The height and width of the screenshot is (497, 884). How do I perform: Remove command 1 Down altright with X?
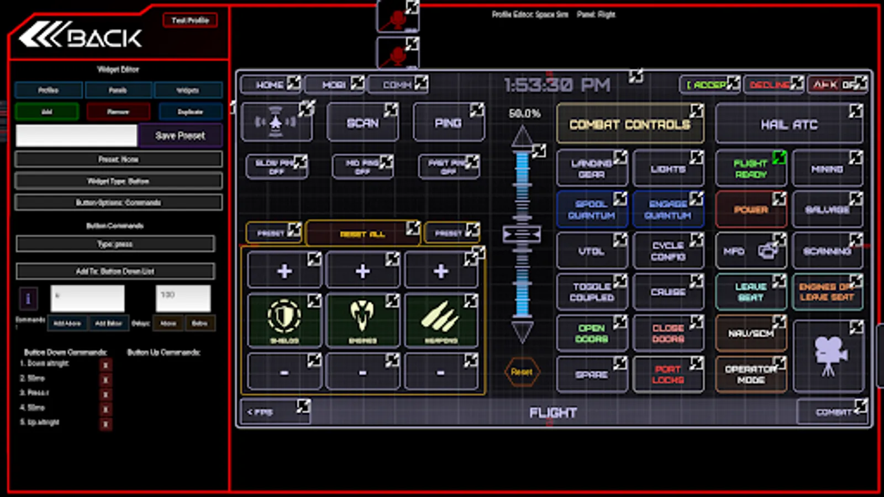click(x=106, y=364)
